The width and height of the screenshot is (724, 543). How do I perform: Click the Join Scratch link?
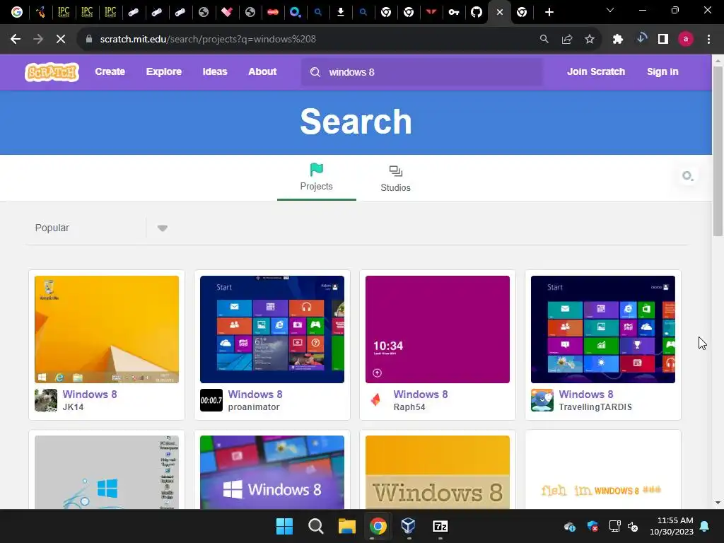[595, 71]
